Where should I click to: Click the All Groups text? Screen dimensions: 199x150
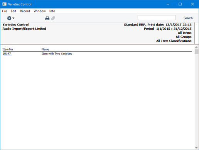pyautogui.click(x=184, y=37)
